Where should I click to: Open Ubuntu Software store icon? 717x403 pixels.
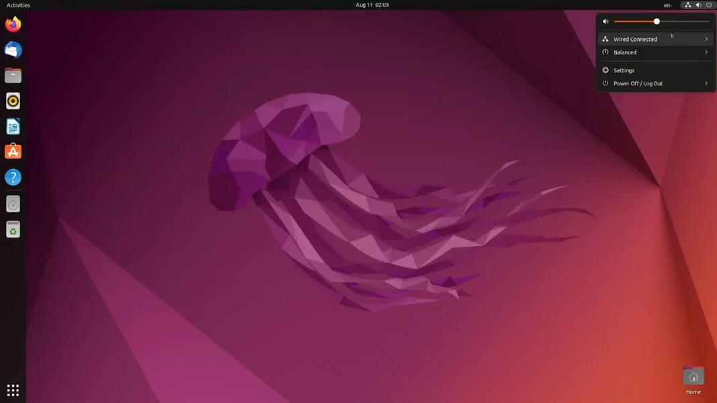(13, 152)
